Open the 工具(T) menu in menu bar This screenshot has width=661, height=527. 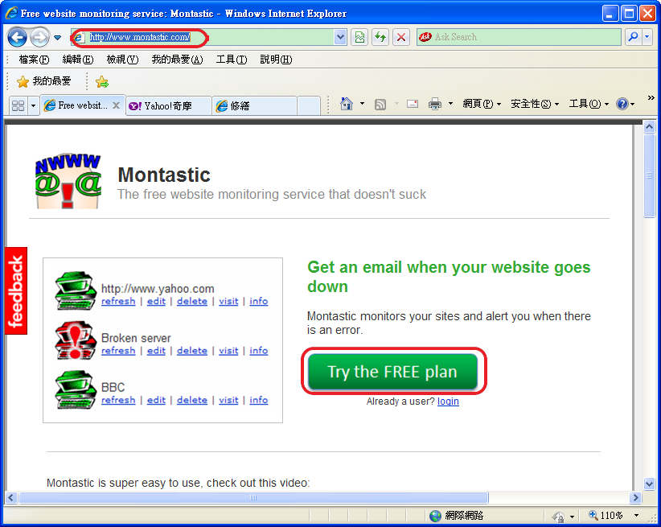tap(232, 60)
